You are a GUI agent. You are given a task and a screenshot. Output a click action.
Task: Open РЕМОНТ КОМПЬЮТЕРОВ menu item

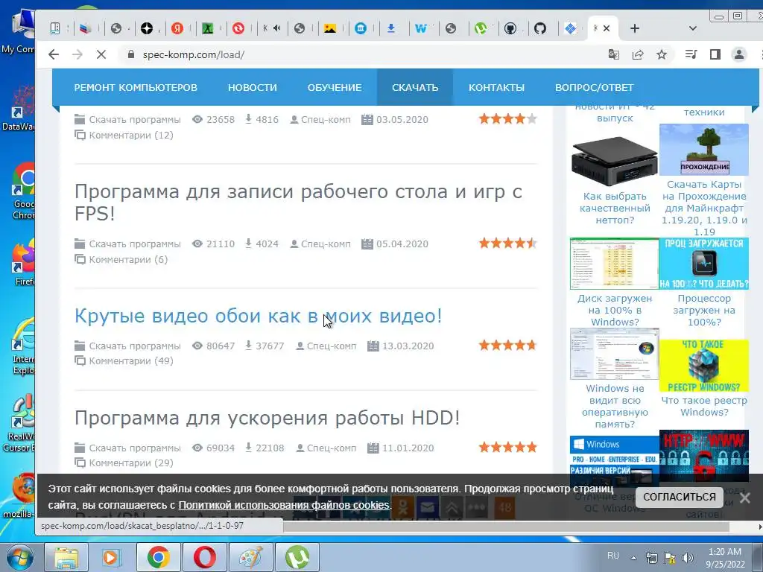(x=136, y=88)
